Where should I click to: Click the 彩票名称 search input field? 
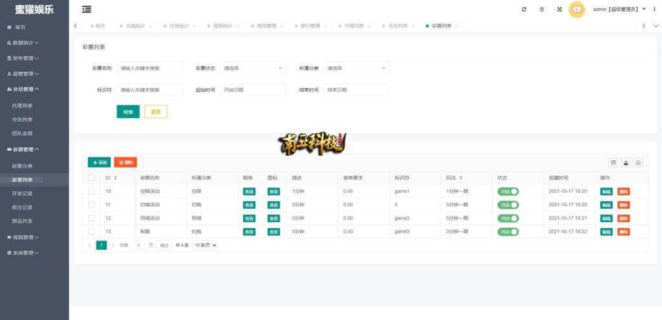pyautogui.click(x=149, y=68)
